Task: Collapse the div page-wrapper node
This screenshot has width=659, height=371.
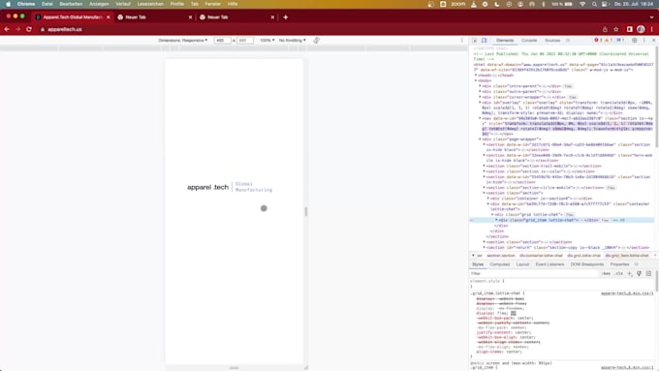Action: [x=480, y=139]
